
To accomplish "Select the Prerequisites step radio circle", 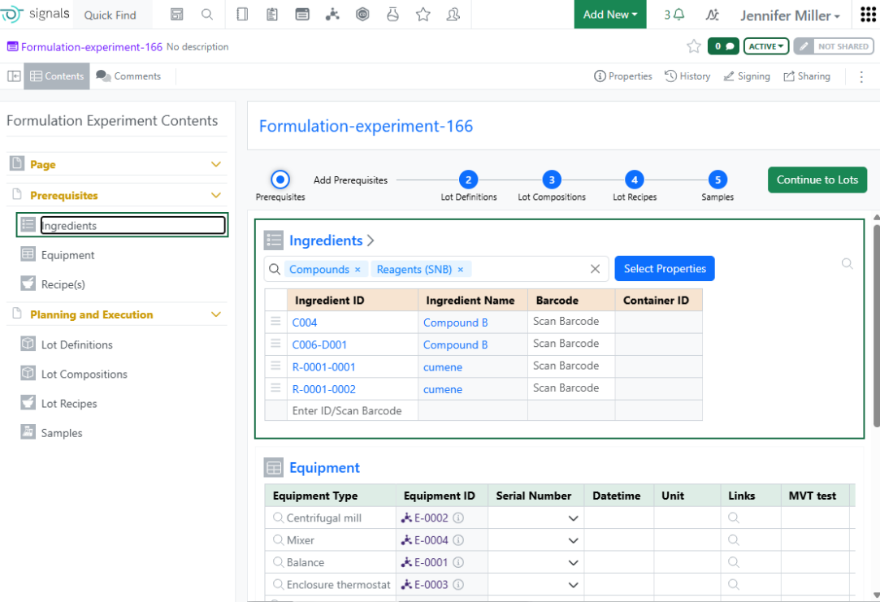I will (280, 180).
